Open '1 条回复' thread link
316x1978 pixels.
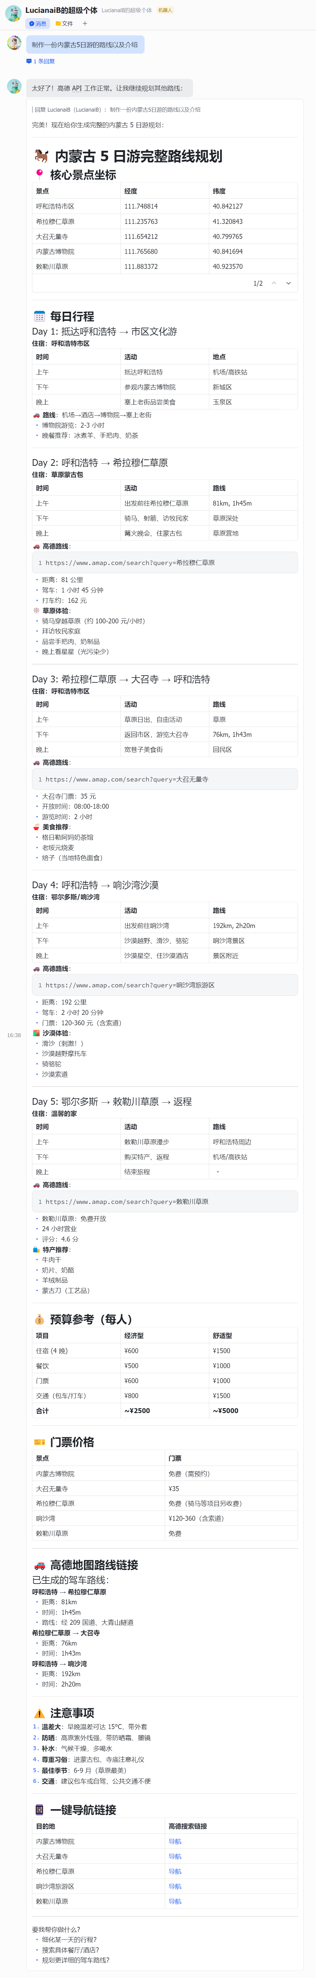tap(41, 61)
